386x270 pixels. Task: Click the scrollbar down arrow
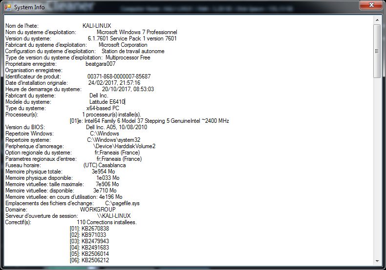pos(377,261)
